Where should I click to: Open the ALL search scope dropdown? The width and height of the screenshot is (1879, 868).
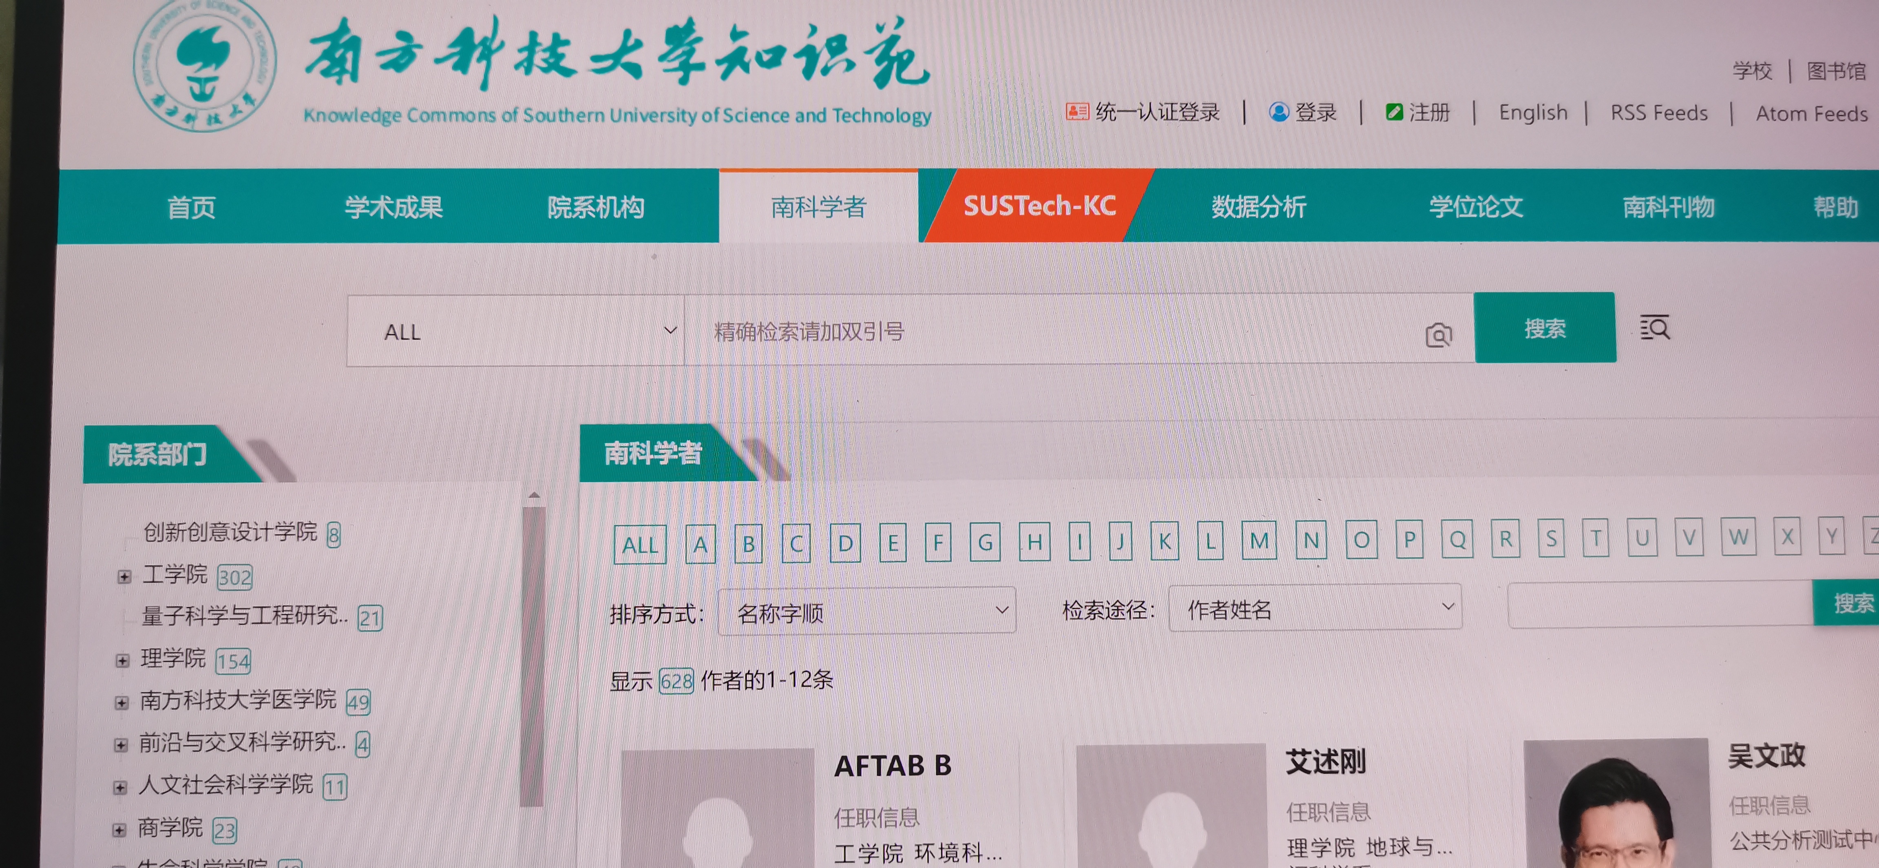coord(516,331)
